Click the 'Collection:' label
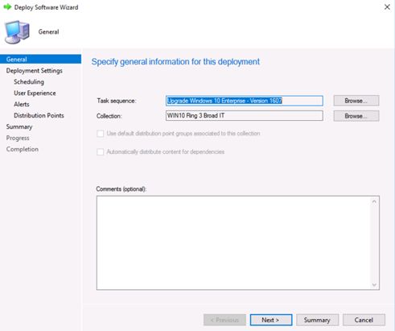The width and height of the screenshot is (395, 331). 109,116
